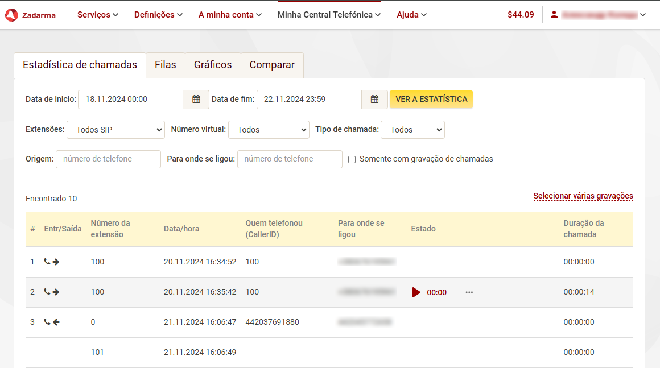Click the Data/hora column header

(181, 229)
